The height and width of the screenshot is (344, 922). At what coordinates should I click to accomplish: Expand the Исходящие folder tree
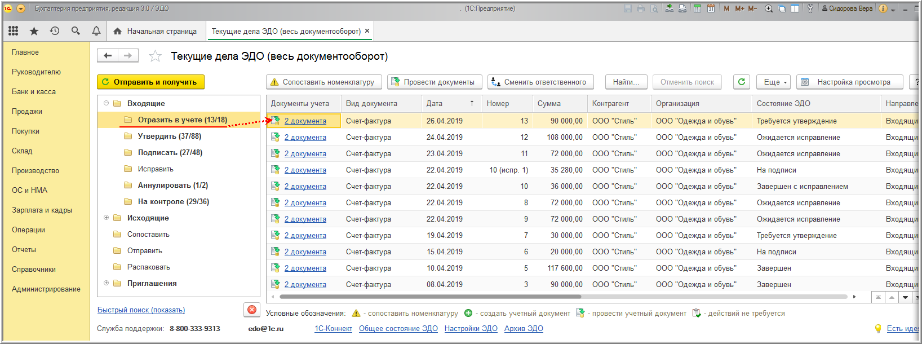106,218
